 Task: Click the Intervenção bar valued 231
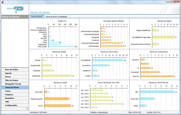point(61,46)
